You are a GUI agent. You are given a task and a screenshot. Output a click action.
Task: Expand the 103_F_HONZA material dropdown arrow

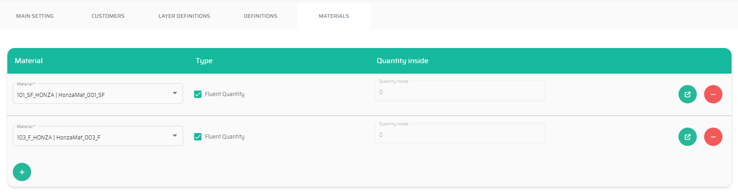coord(175,136)
